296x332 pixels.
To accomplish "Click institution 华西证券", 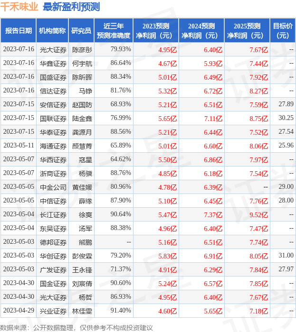I will [53, 160].
